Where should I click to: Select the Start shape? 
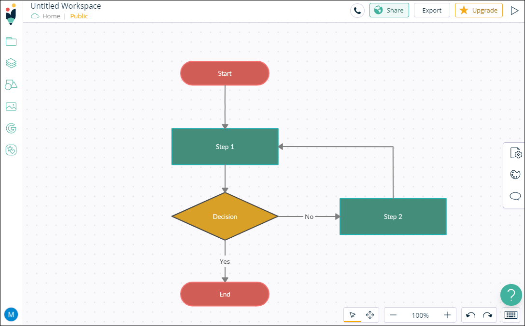click(225, 73)
